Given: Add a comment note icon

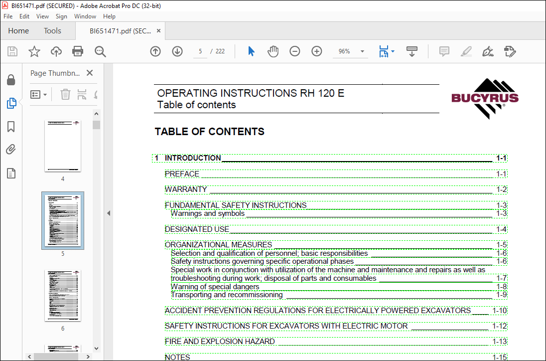Looking at the screenshot, I should (x=444, y=51).
